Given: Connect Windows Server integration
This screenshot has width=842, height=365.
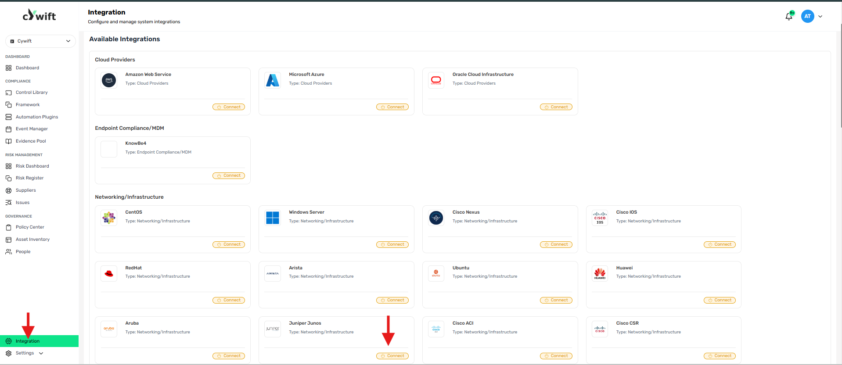Looking at the screenshot, I should [x=392, y=245].
